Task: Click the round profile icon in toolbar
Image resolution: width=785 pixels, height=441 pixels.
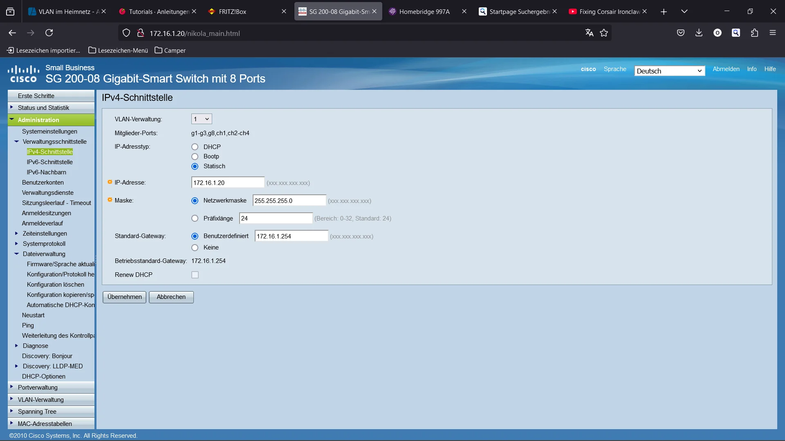Action: coord(718,33)
